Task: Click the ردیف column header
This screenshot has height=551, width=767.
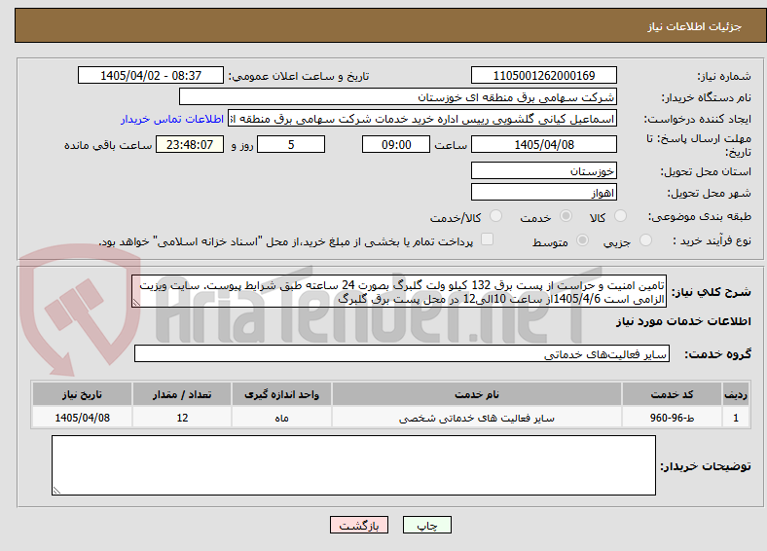Action: (736, 394)
